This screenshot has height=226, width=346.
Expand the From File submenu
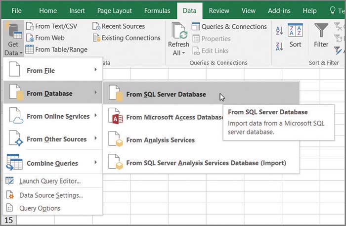[x=52, y=70]
